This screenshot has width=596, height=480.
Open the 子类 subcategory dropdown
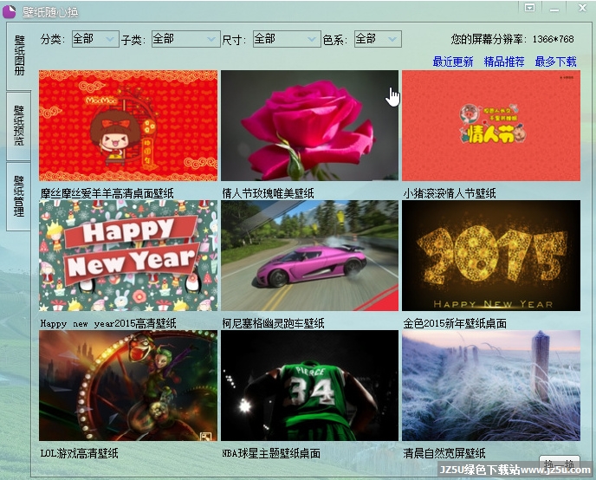point(186,39)
